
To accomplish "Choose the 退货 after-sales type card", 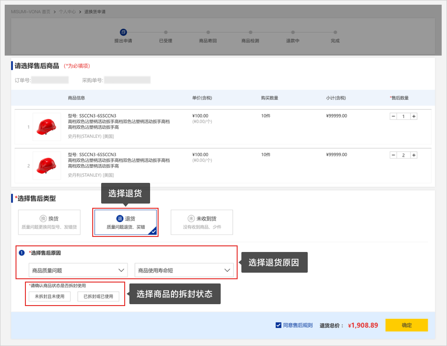I will pos(125,222).
